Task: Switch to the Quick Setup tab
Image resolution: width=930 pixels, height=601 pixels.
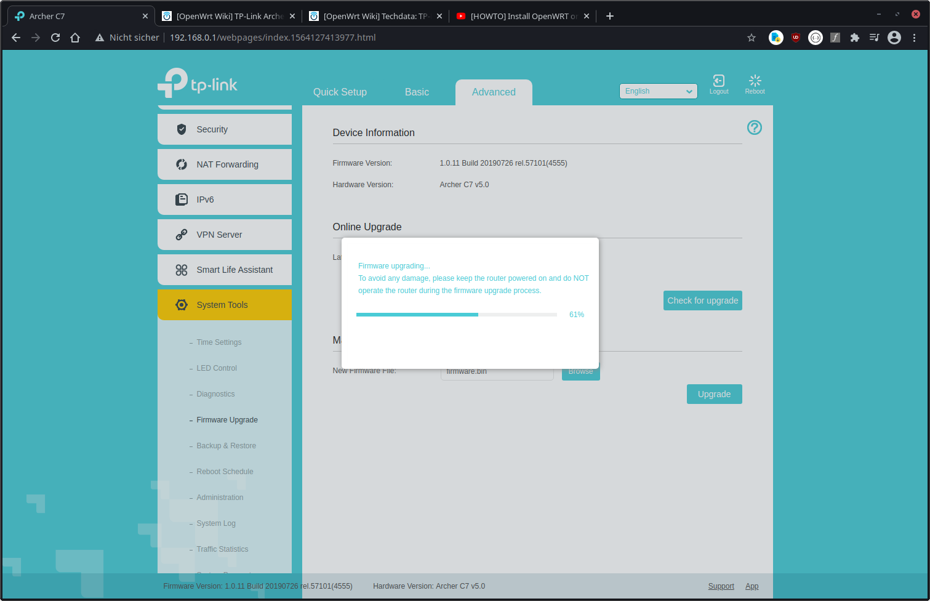Action: [340, 92]
